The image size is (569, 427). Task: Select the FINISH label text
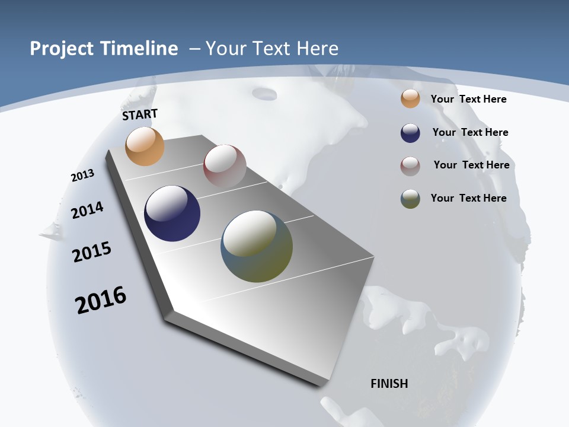pyautogui.click(x=389, y=384)
